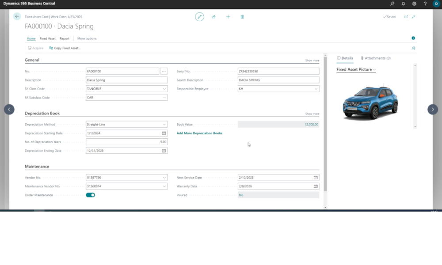Expand the Responsible Employee dropdown
Screen dimensions: 442x265
click(x=316, y=89)
